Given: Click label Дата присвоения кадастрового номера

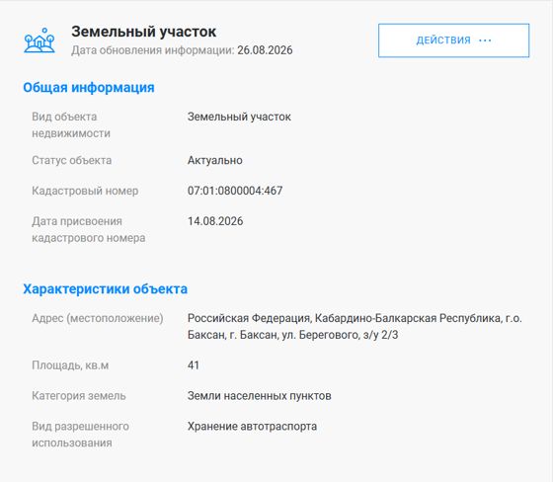Looking at the screenshot, I should pyautogui.click(x=89, y=229).
